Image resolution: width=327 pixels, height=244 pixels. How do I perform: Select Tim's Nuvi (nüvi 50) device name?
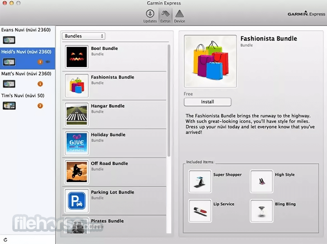(23, 95)
